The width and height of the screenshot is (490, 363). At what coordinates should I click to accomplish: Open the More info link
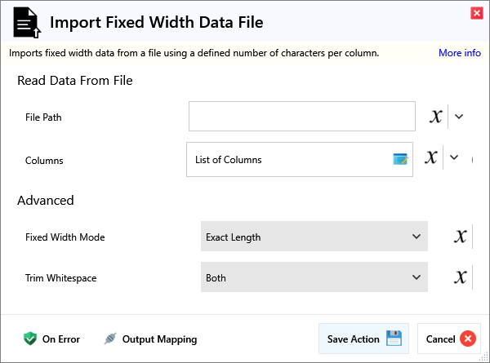(459, 53)
